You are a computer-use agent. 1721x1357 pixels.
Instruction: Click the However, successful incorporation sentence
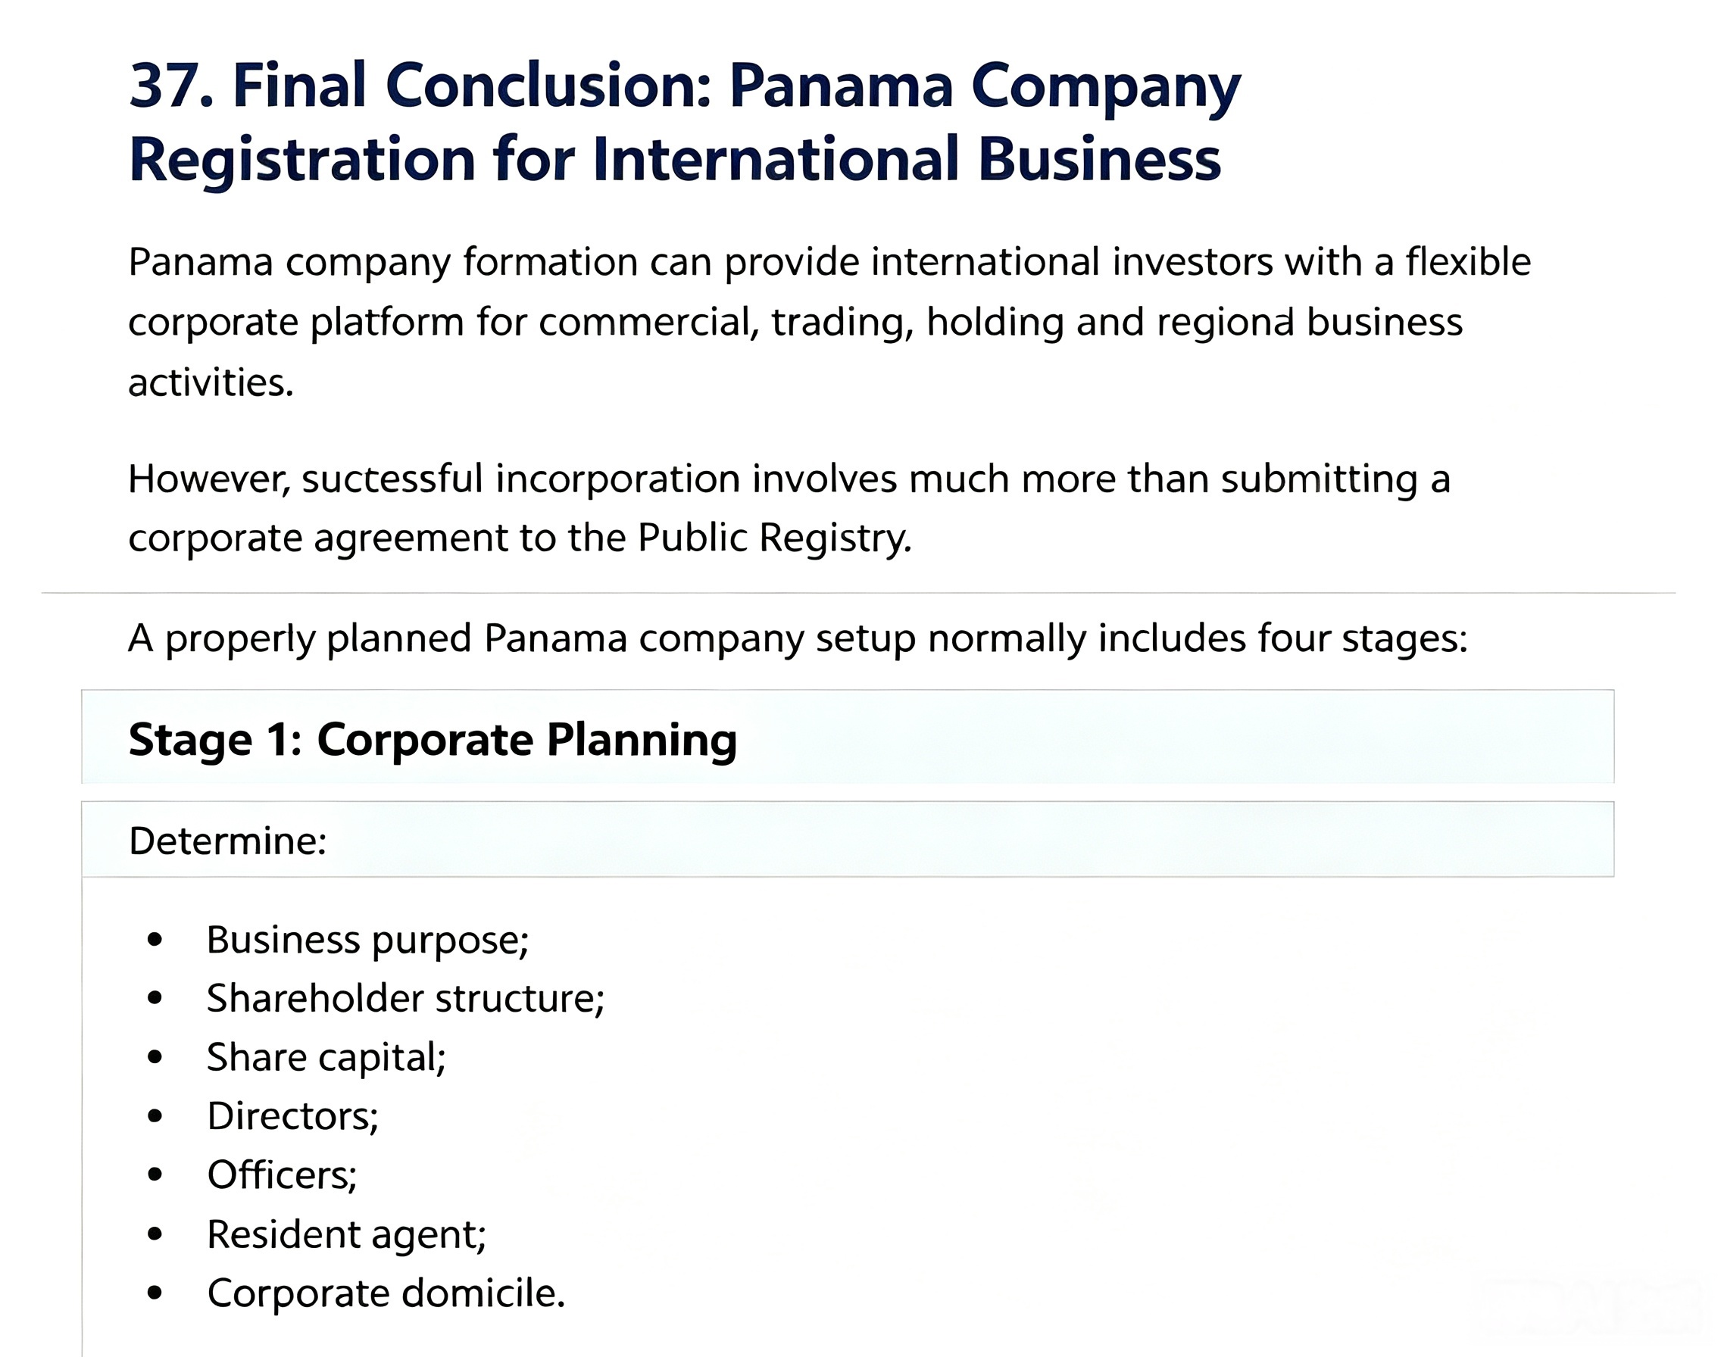pos(790,507)
